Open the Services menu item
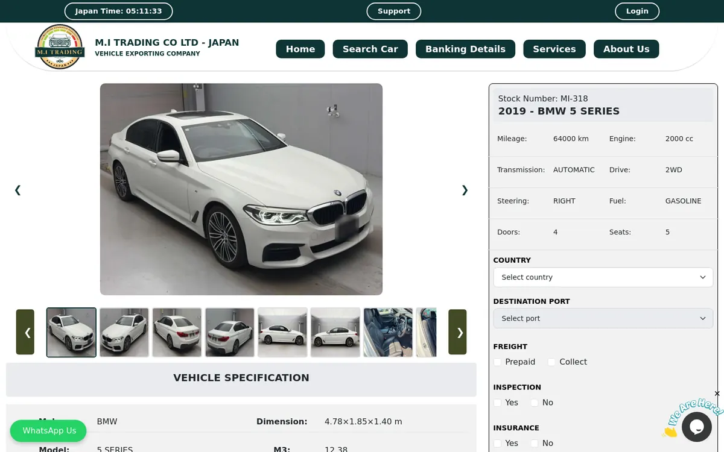The width and height of the screenshot is (724, 452). [554, 49]
